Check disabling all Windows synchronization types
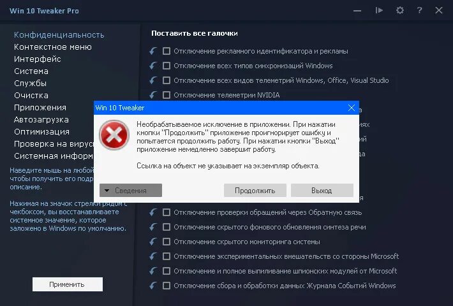 click(x=167, y=66)
